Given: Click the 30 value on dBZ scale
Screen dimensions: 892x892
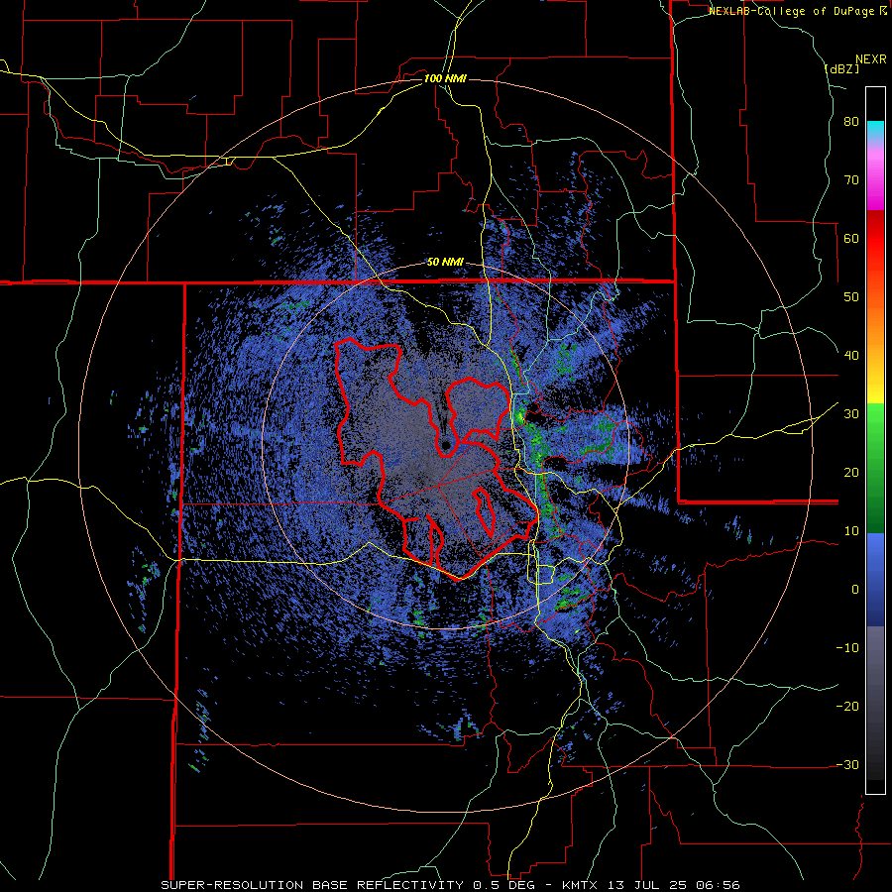Looking at the screenshot, I should [851, 414].
